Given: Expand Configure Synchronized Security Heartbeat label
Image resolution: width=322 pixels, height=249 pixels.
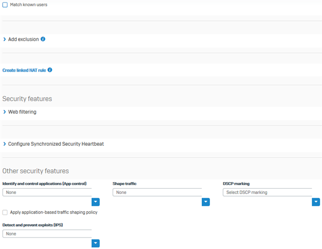Looking at the screenshot, I should tap(56, 144).
